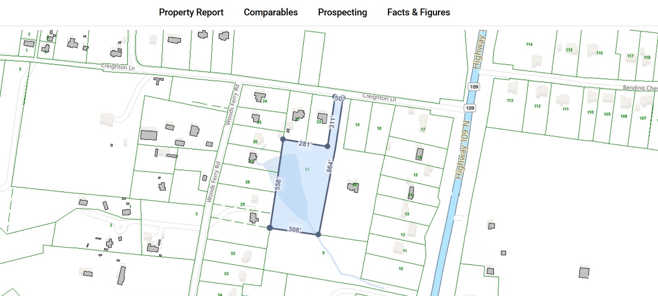Click the building footprint on parcel 20
This screenshot has height=296, width=658.
tap(353, 187)
